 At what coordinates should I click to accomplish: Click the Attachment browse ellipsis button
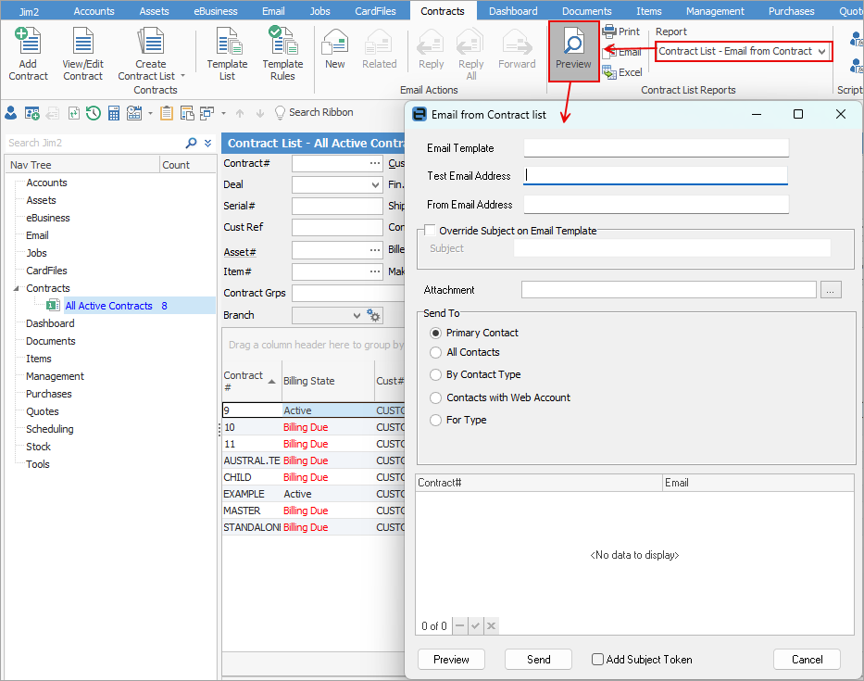click(x=831, y=290)
